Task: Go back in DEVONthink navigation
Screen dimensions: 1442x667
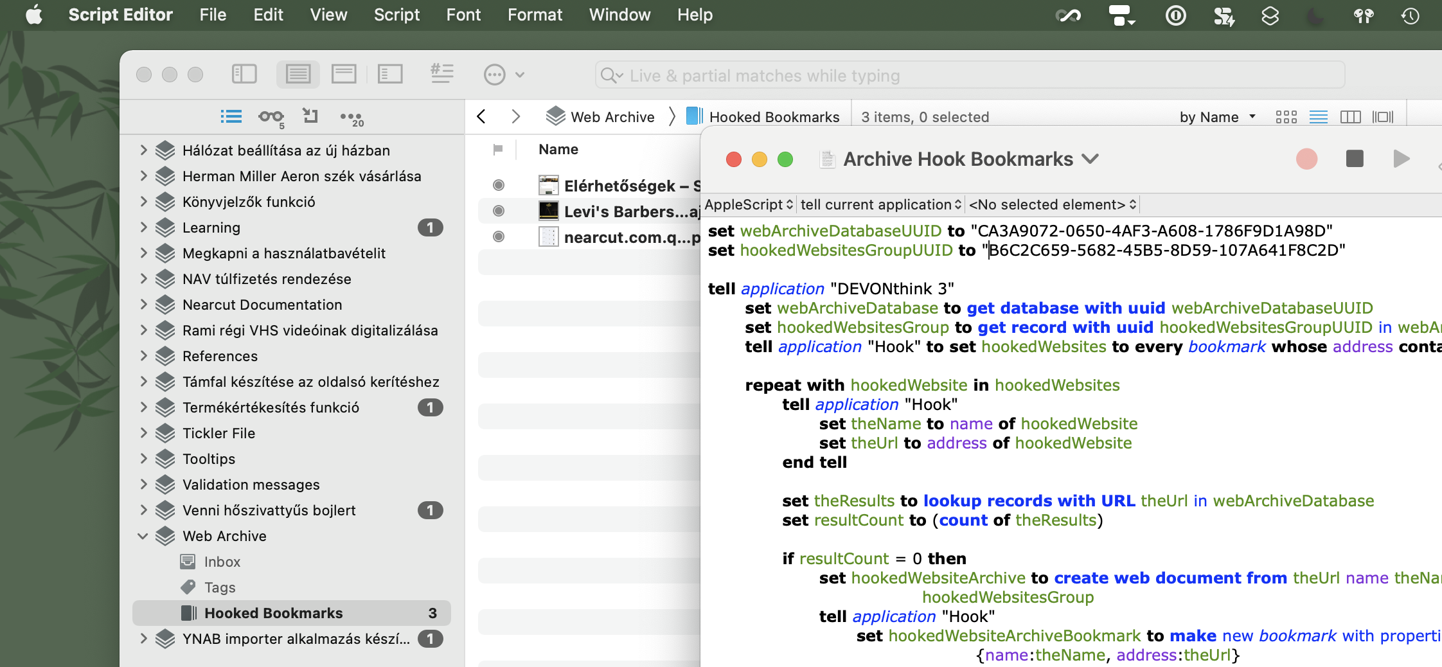Action: [x=481, y=116]
